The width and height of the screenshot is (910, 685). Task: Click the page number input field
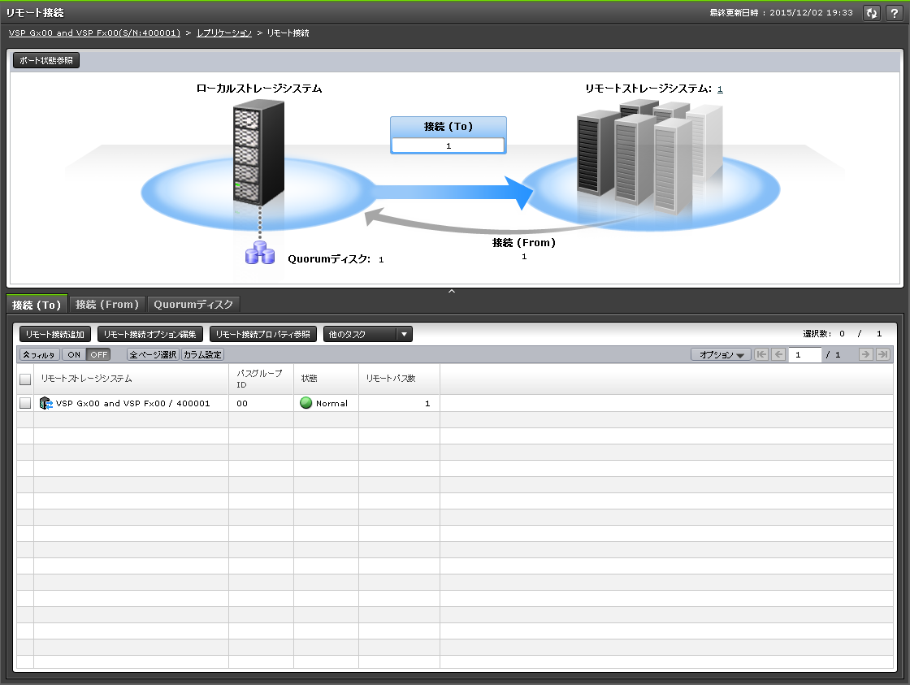pyautogui.click(x=804, y=354)
